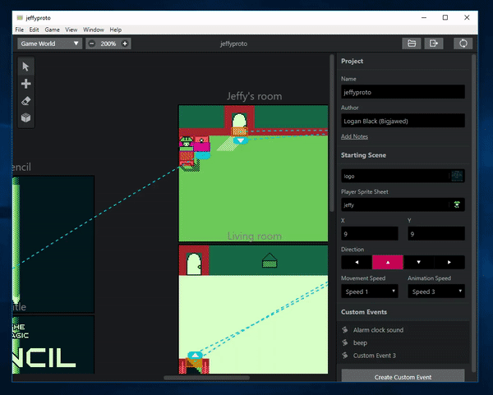The width and height of the screenshot is (493, 395).
Task: Click the right sidebar vertical scrollbar
Action: [474, 212]
